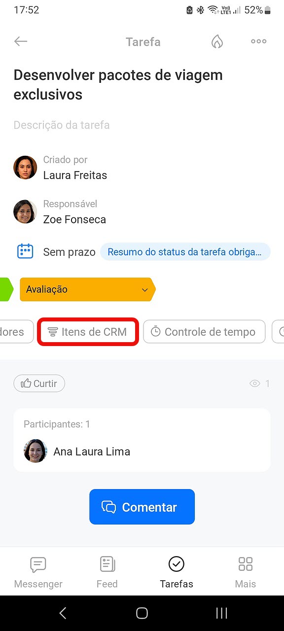Like the task with Curtir
284x631 pixels.
(x=39, y=384)
